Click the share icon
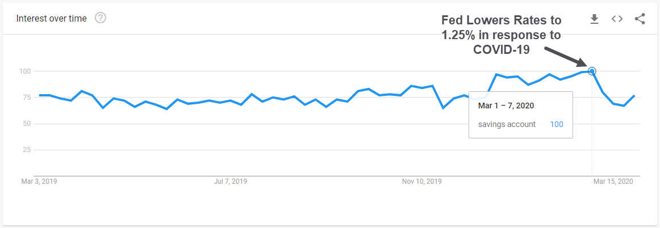Viewport: 660px width, 228px height. [x=640, y=19]
